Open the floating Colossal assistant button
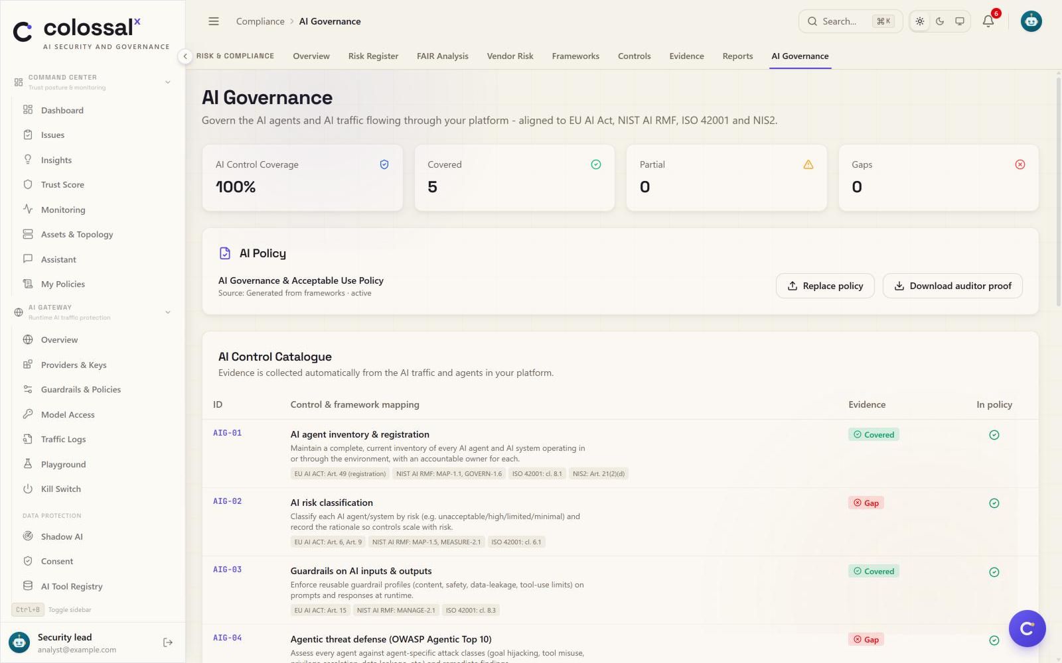Image resolution: width=1062 pixels, height=663 pixels. tap(1027, 629)
